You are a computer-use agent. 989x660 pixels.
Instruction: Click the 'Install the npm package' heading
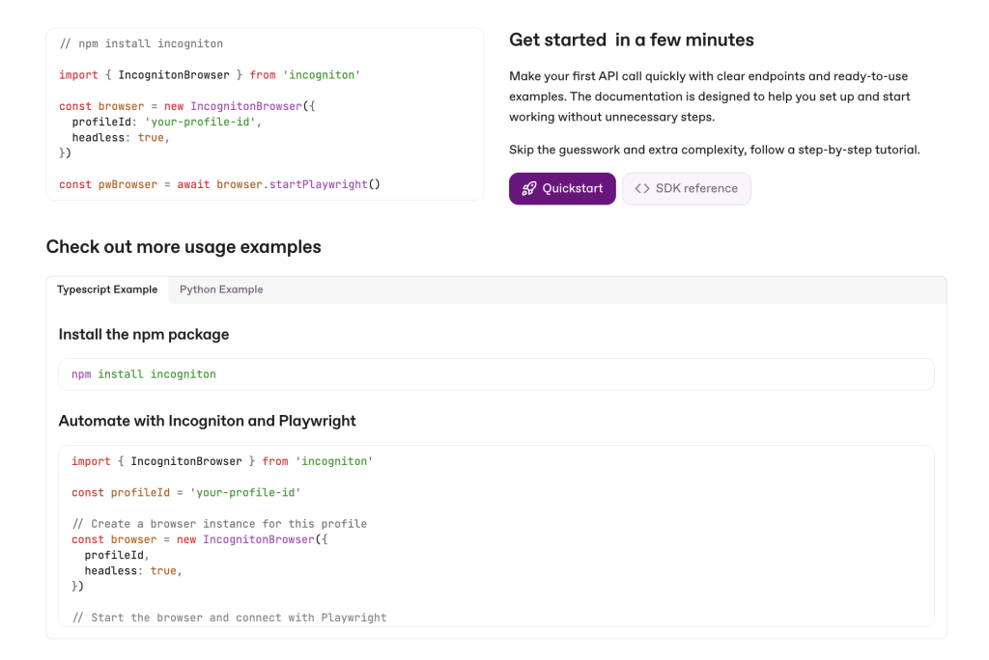(x=144, y=334)
